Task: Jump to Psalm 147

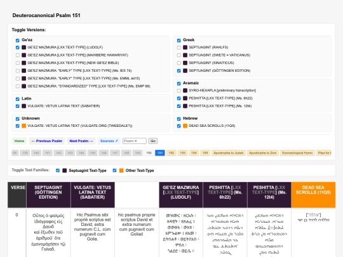Action: pyautogui.click(x=115, y=153)
